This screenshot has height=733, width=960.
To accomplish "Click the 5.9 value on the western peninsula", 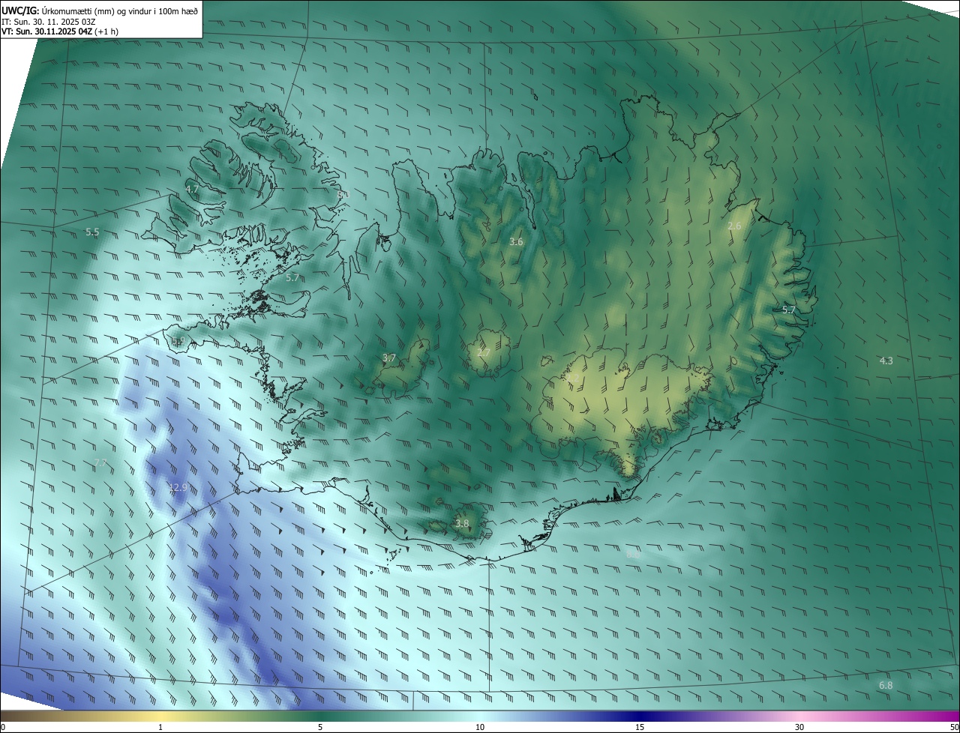I will 178,341.
